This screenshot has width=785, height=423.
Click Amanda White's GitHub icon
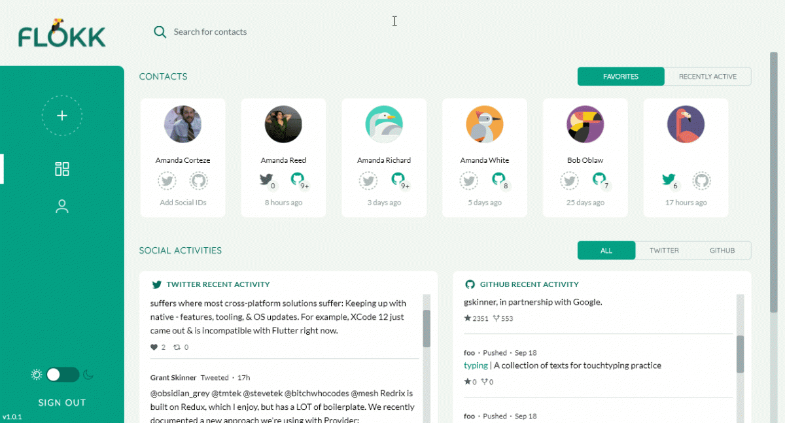coord(500,180)
